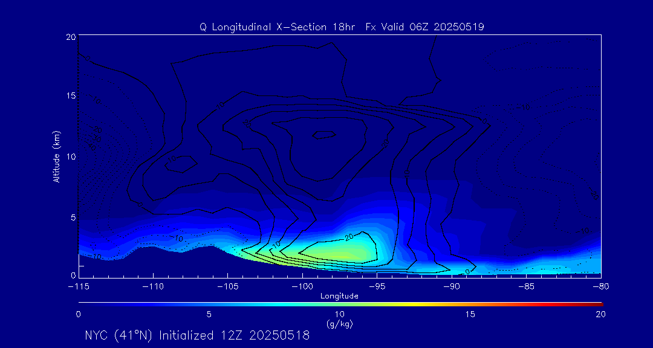Image resolution: width=653 pixels, height=348 pixels.
Task: Click the -105 longitude tick label
Action: tap(228, 286)
